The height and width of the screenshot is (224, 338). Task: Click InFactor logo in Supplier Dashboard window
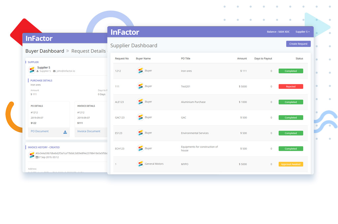(125, 32)
